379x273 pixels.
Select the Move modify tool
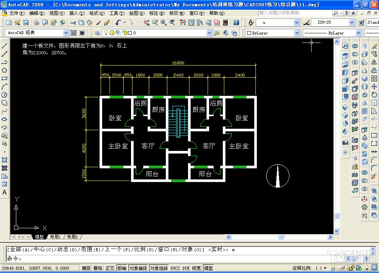(x=374, y=87)
